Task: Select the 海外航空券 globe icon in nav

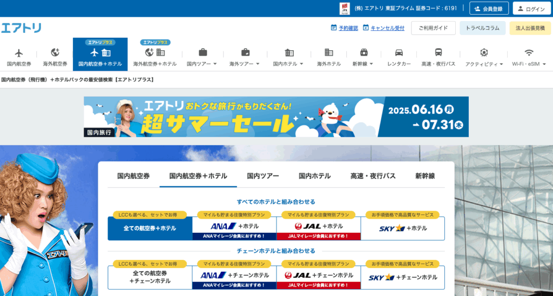Action: (x=55, y=52)
